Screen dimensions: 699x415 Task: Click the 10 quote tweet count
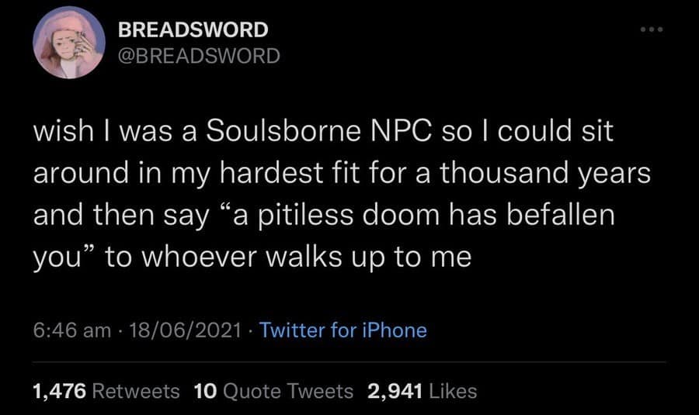point(204,391)
